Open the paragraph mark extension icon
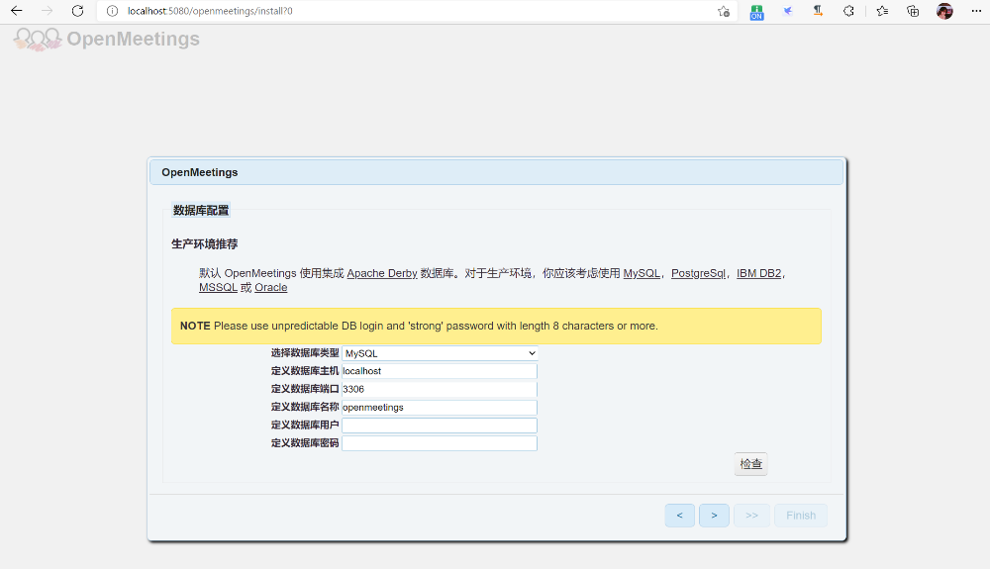 point(818,11)
